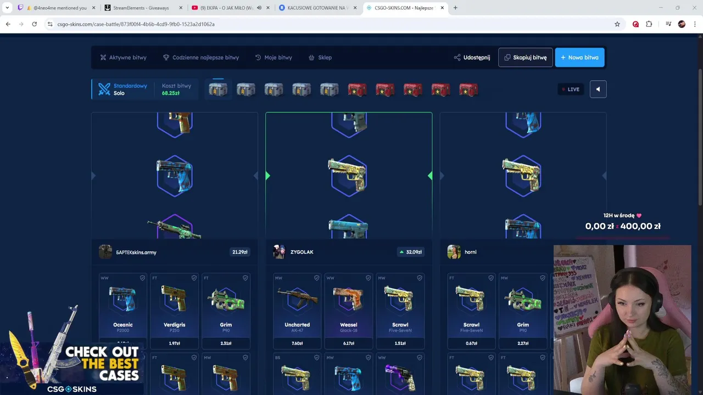703x395 pixels.
Task: Open the Aktywne bitwy section
Action: click(x=123, y=57)
